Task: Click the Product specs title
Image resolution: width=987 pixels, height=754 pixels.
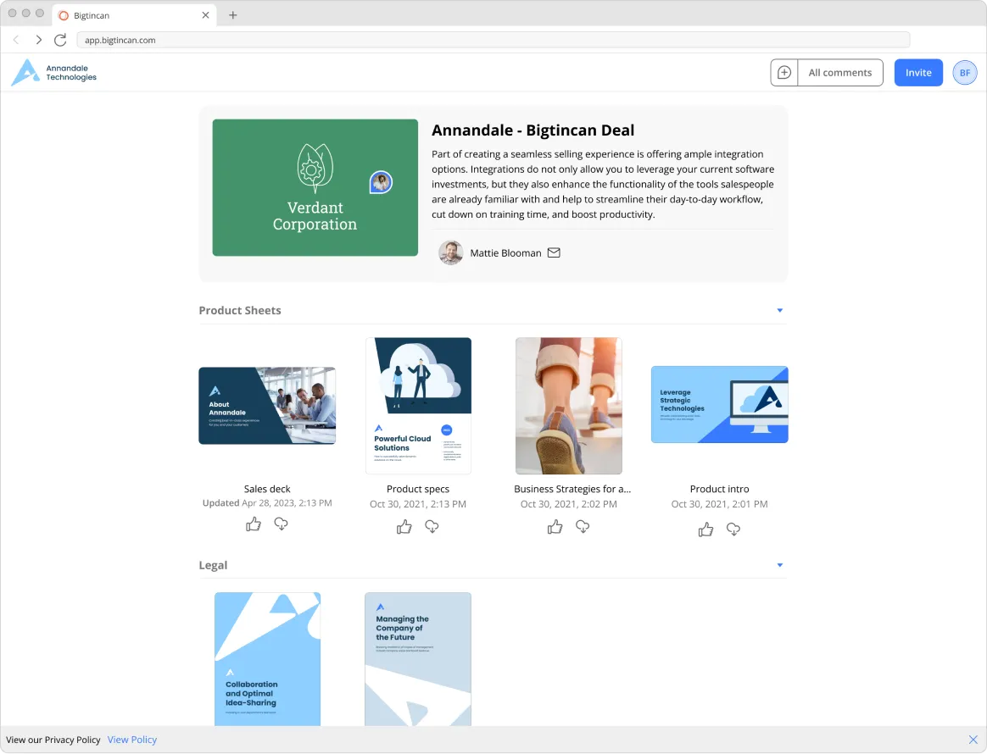Action: pyautogui.click(x=418, y=489)
